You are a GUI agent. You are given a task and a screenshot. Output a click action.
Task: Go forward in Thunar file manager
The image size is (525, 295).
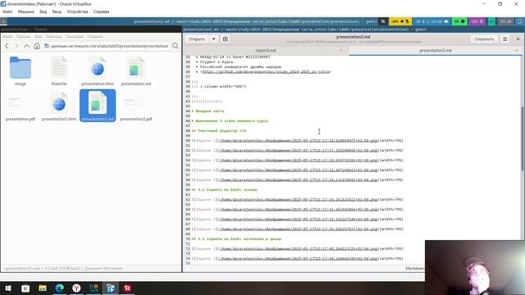tap(16, 46)
